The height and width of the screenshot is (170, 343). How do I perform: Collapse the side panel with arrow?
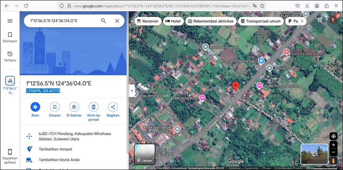click(x=131, y=91)
